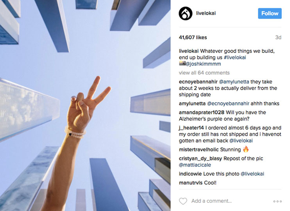Like the post with the heart icon
The image size is (290, 211).
click(183, 201)
